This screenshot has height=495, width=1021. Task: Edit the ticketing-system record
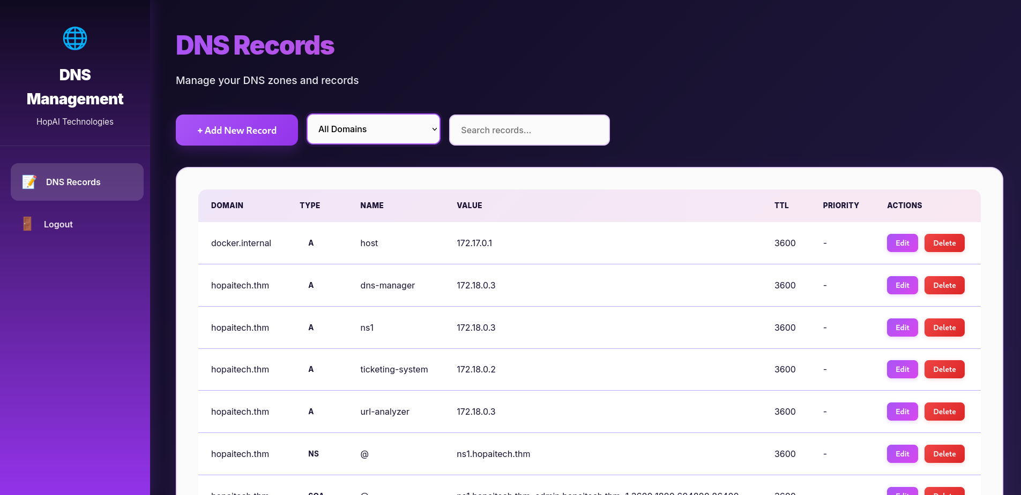(902, 369)
